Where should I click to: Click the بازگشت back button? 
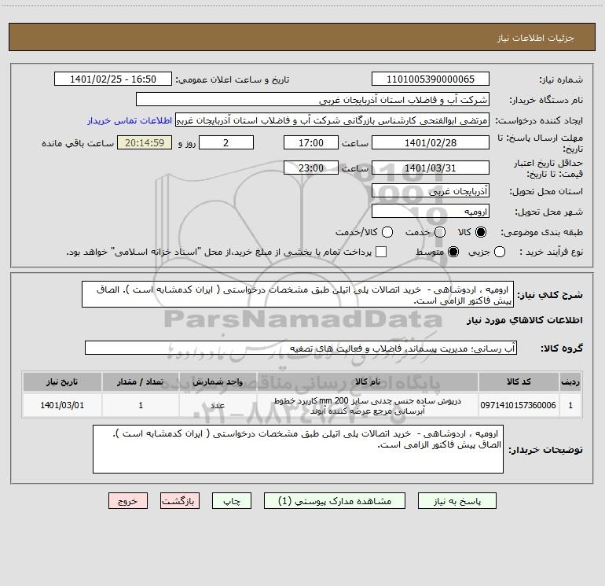(180, 501)
